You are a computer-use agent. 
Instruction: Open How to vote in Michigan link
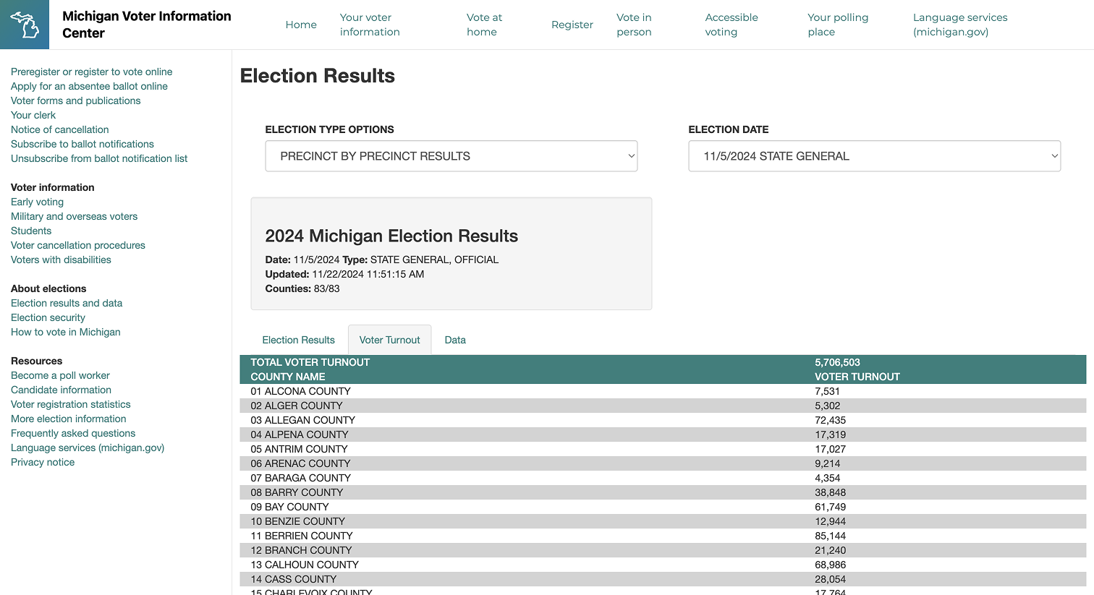tap(66, 332)
